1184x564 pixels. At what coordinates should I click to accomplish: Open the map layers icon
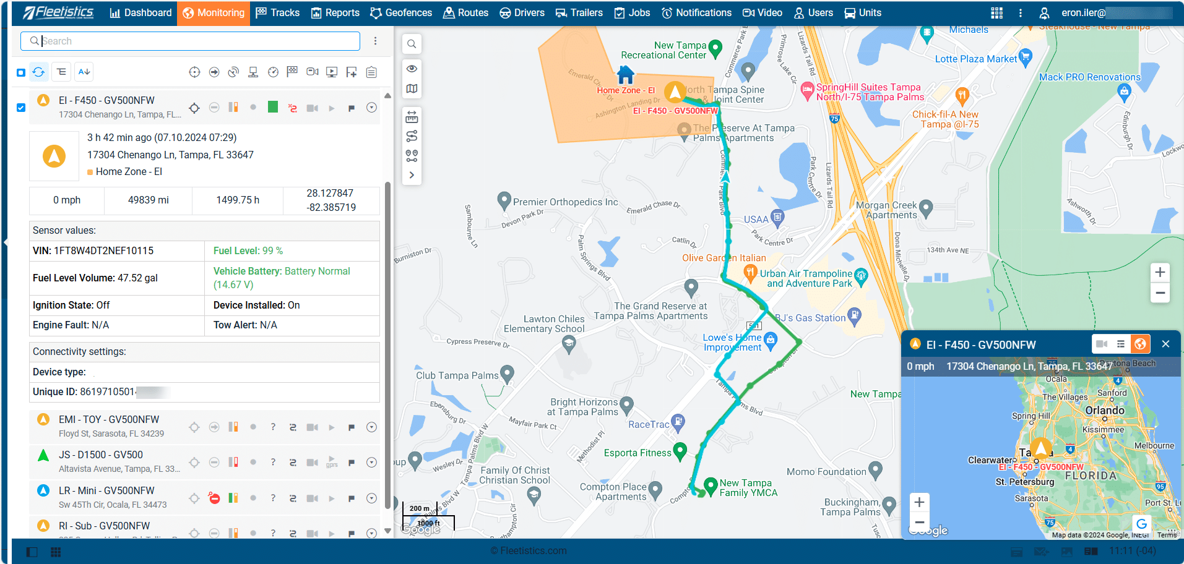412,89
